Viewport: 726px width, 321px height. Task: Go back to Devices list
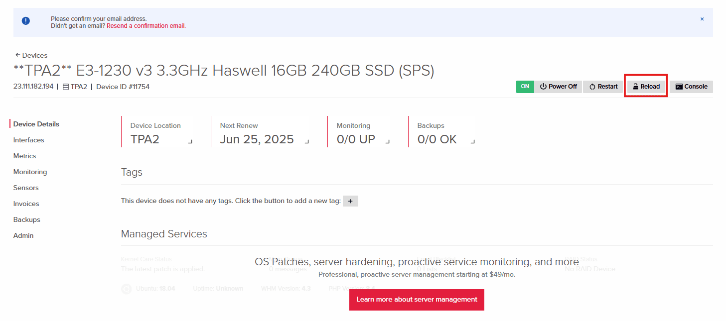[x=31, y=55]
